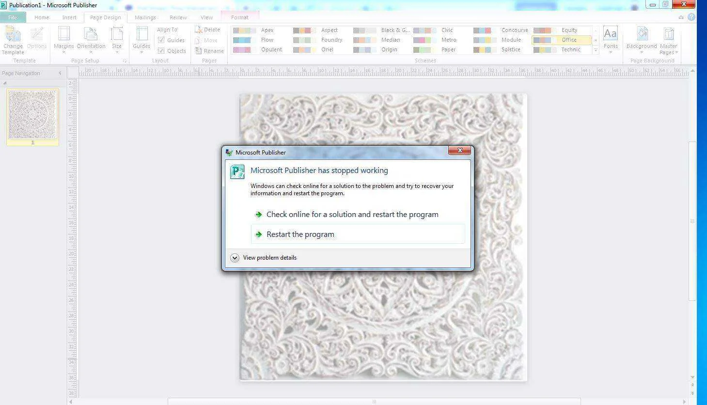Apply the Flow color scheme
The width and height of the screenshot is (707, 405).
coord(260,40)
